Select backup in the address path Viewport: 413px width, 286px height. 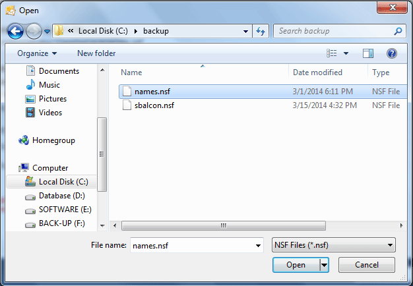point(156,31)
